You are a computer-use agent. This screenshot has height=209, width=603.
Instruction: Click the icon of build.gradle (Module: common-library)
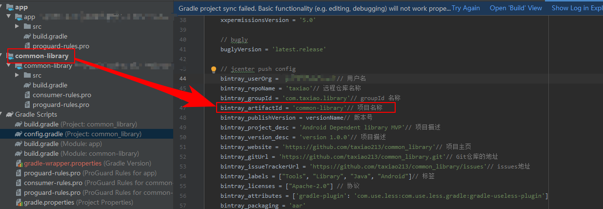[19, 153]
